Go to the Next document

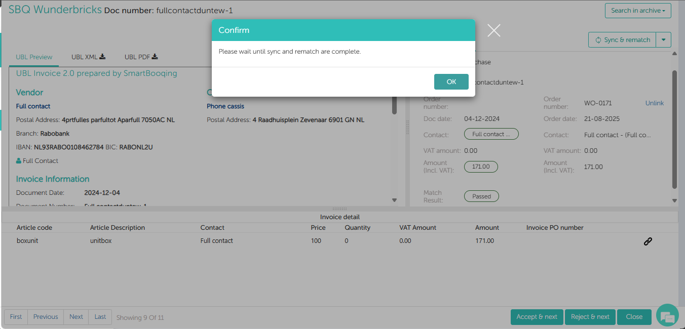point(76,317)
